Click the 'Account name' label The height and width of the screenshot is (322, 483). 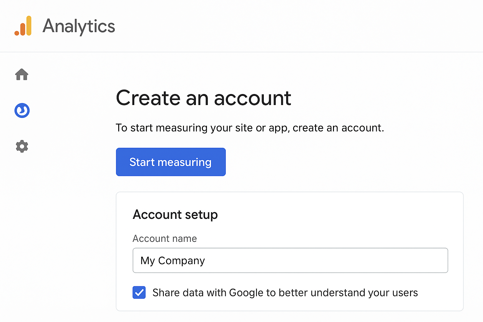tap(165, 238)
